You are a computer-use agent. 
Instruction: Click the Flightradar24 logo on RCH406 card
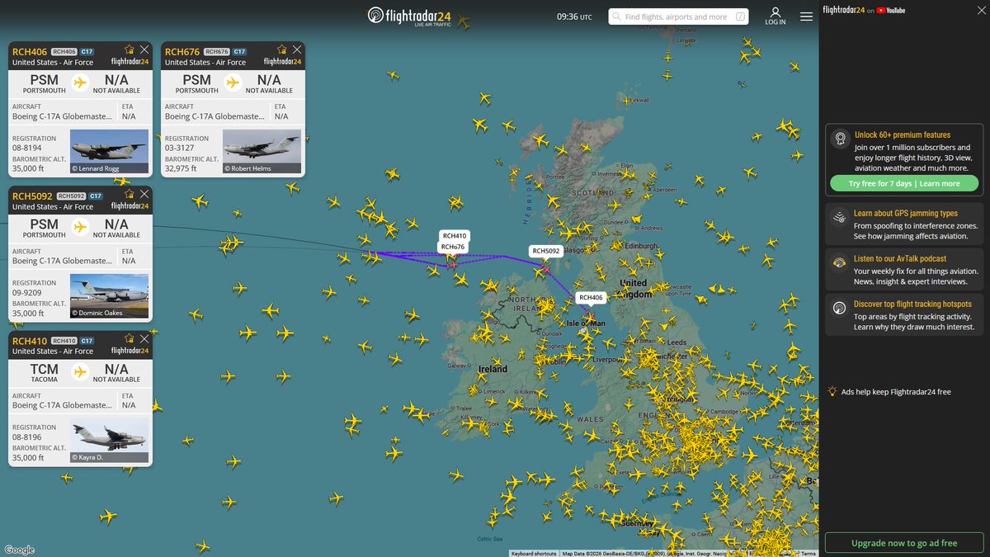(x=130, y=62)
